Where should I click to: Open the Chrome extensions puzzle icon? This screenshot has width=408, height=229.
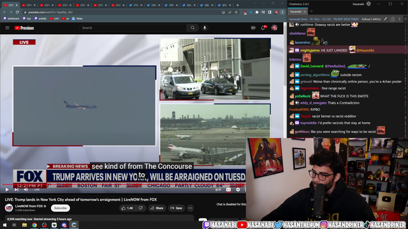pos(257,12)
